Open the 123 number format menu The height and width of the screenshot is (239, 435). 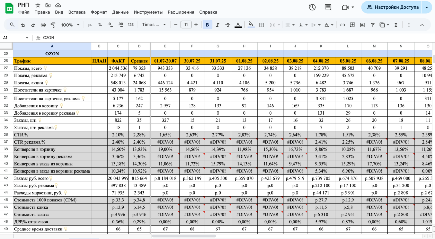tap(131, 25)
